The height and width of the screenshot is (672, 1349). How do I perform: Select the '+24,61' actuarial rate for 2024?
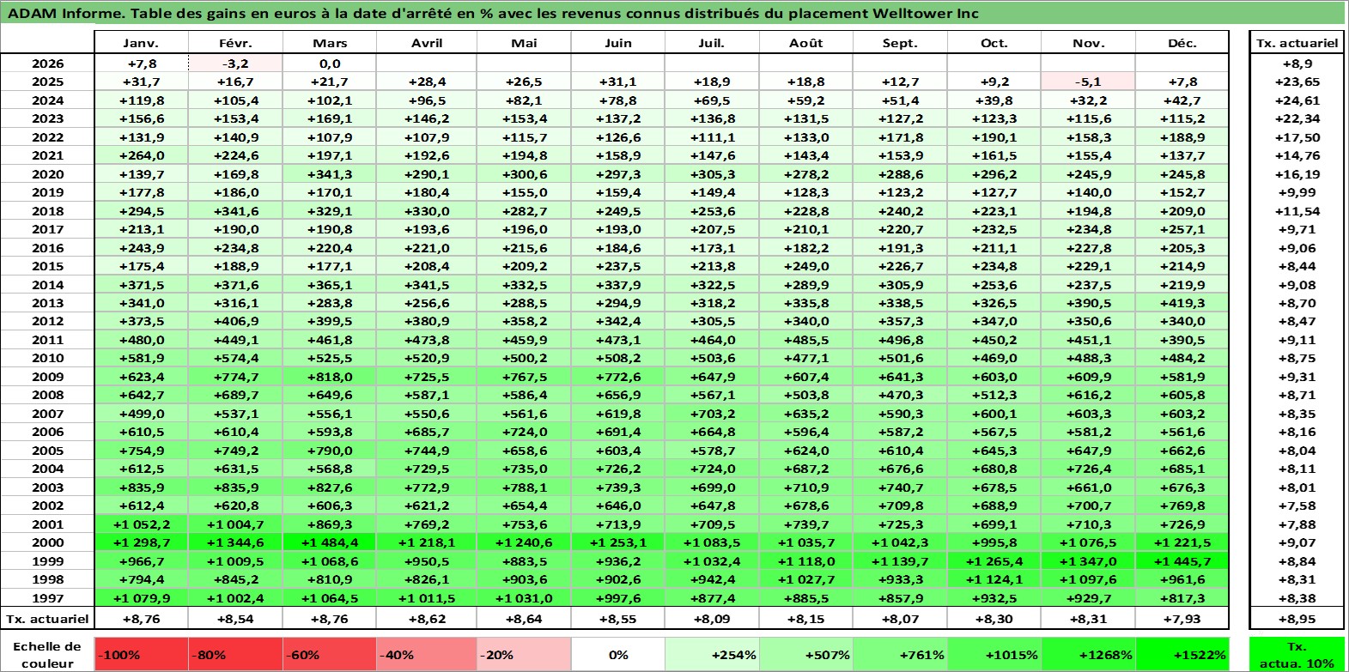[x=1297, y=100]
